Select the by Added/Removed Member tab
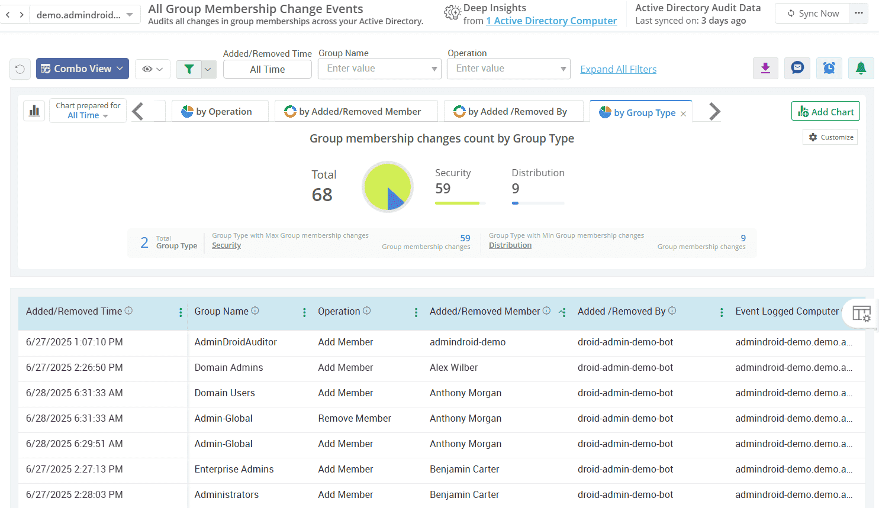 click(x=355, y=111)
